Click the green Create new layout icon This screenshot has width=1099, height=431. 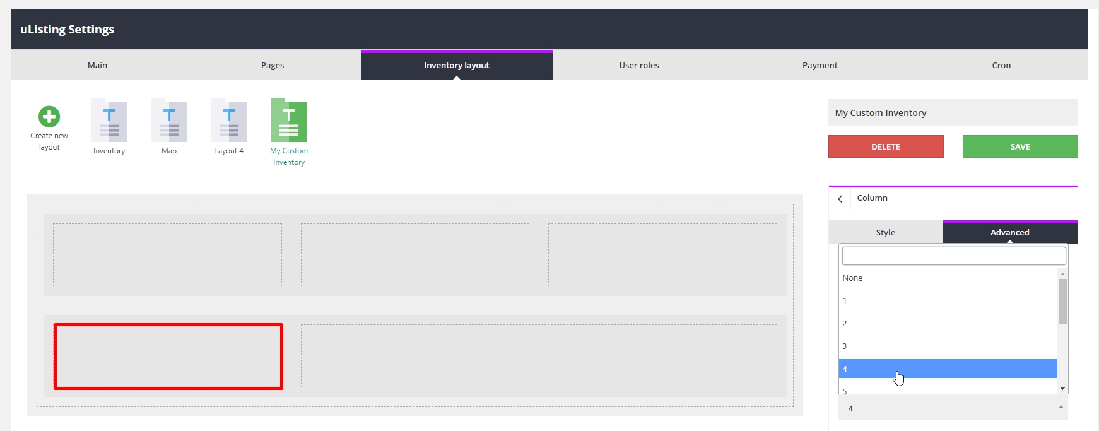pyautogui.click(x=49, y=117)
